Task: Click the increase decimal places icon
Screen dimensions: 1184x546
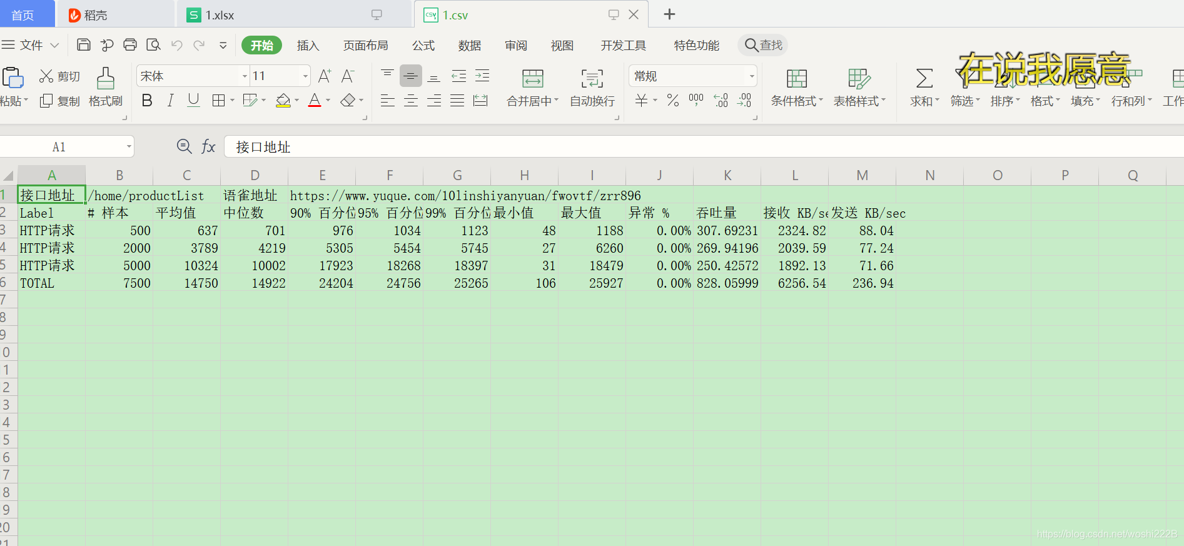Action: (721, 100)
